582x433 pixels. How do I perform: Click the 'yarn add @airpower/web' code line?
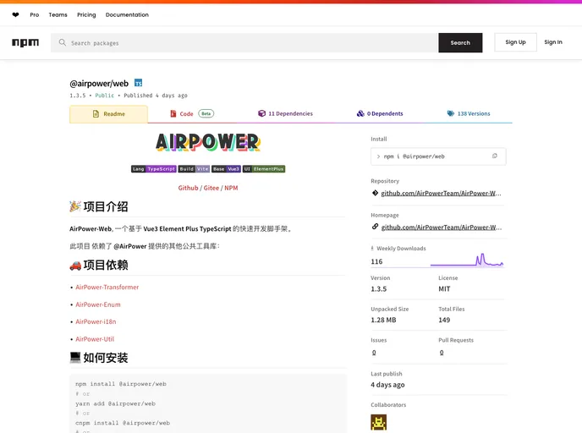(x=115, y=403)
